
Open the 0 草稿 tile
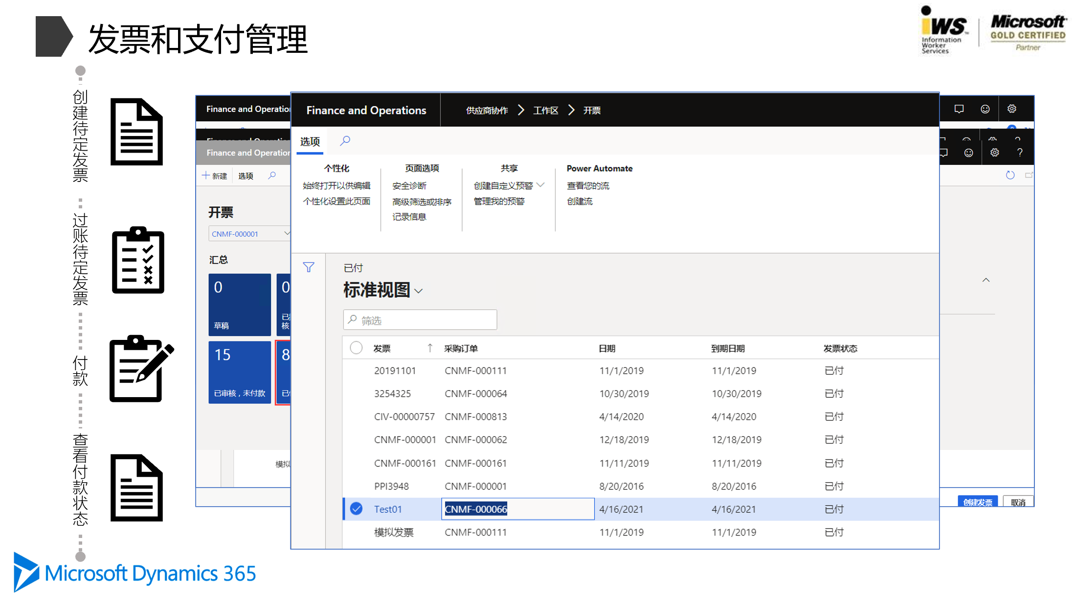point(240,304)
